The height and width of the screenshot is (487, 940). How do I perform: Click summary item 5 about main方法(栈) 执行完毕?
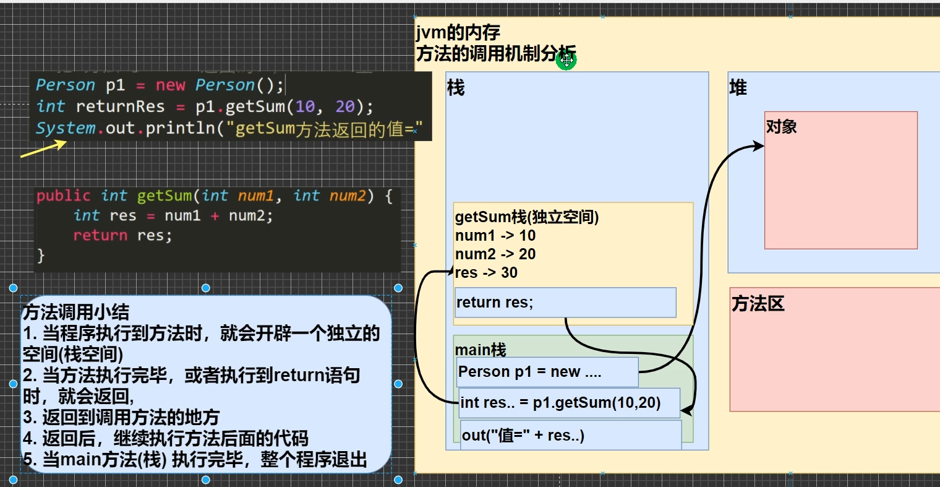pyautogui.click(x=195, y=459)
